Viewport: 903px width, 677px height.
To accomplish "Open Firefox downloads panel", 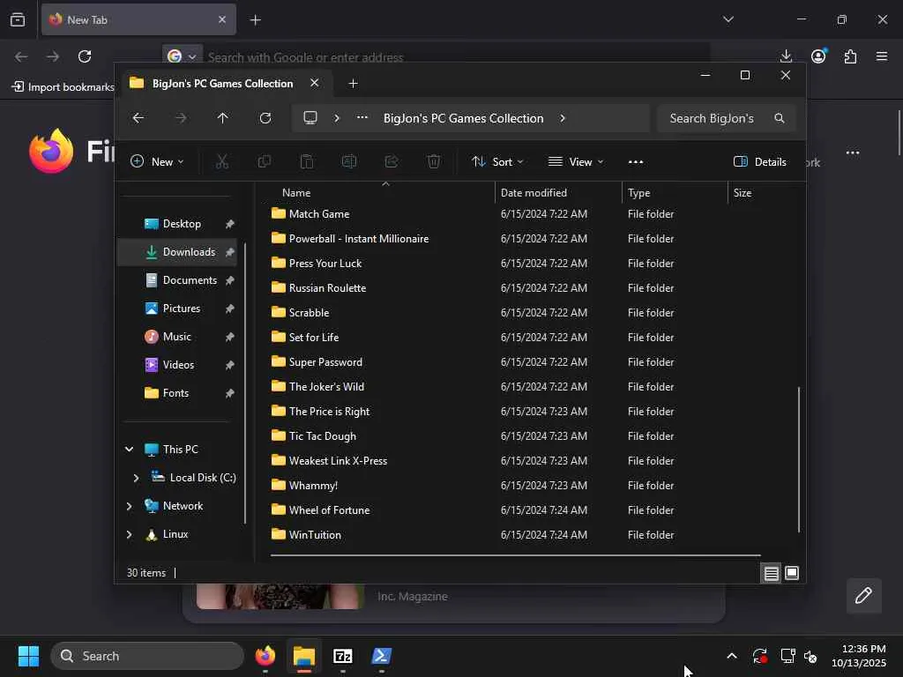I will (x=786, y=56).
